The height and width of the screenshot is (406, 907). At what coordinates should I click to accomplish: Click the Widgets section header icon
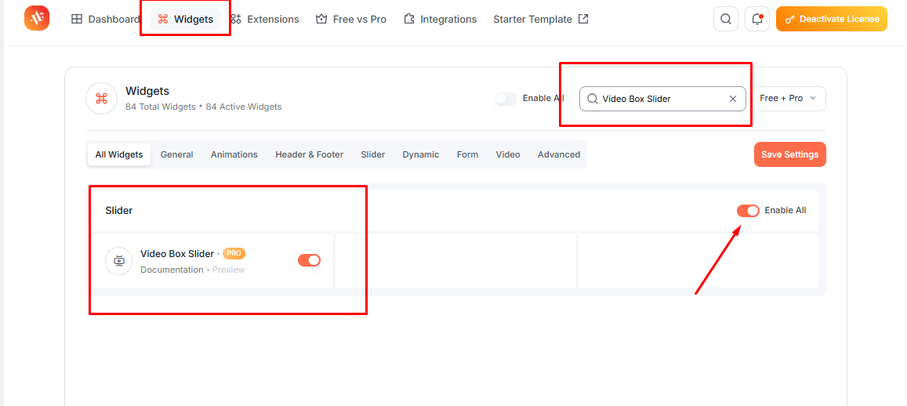point(101,98)
